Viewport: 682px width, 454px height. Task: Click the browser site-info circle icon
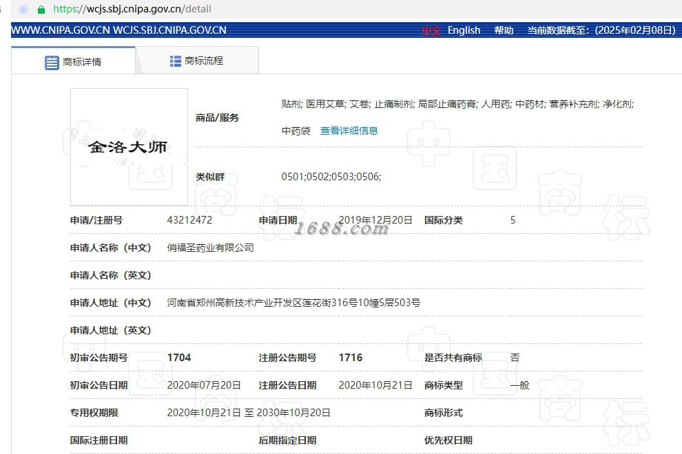pyautogui.click(x=23, y=9)
